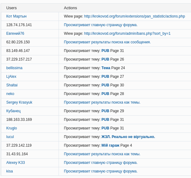Open LjAlex user profile
191x178 pixels.
tap(11, 77)
